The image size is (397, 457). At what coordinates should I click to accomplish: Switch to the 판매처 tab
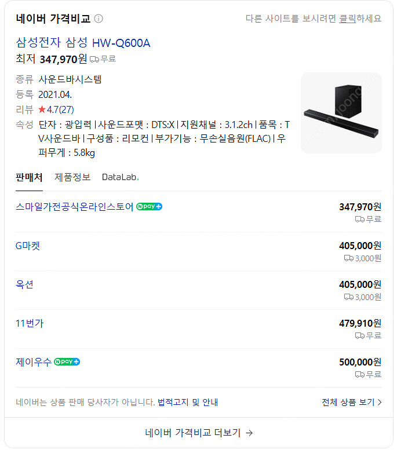pyautogui.click(x=29, y=177)
